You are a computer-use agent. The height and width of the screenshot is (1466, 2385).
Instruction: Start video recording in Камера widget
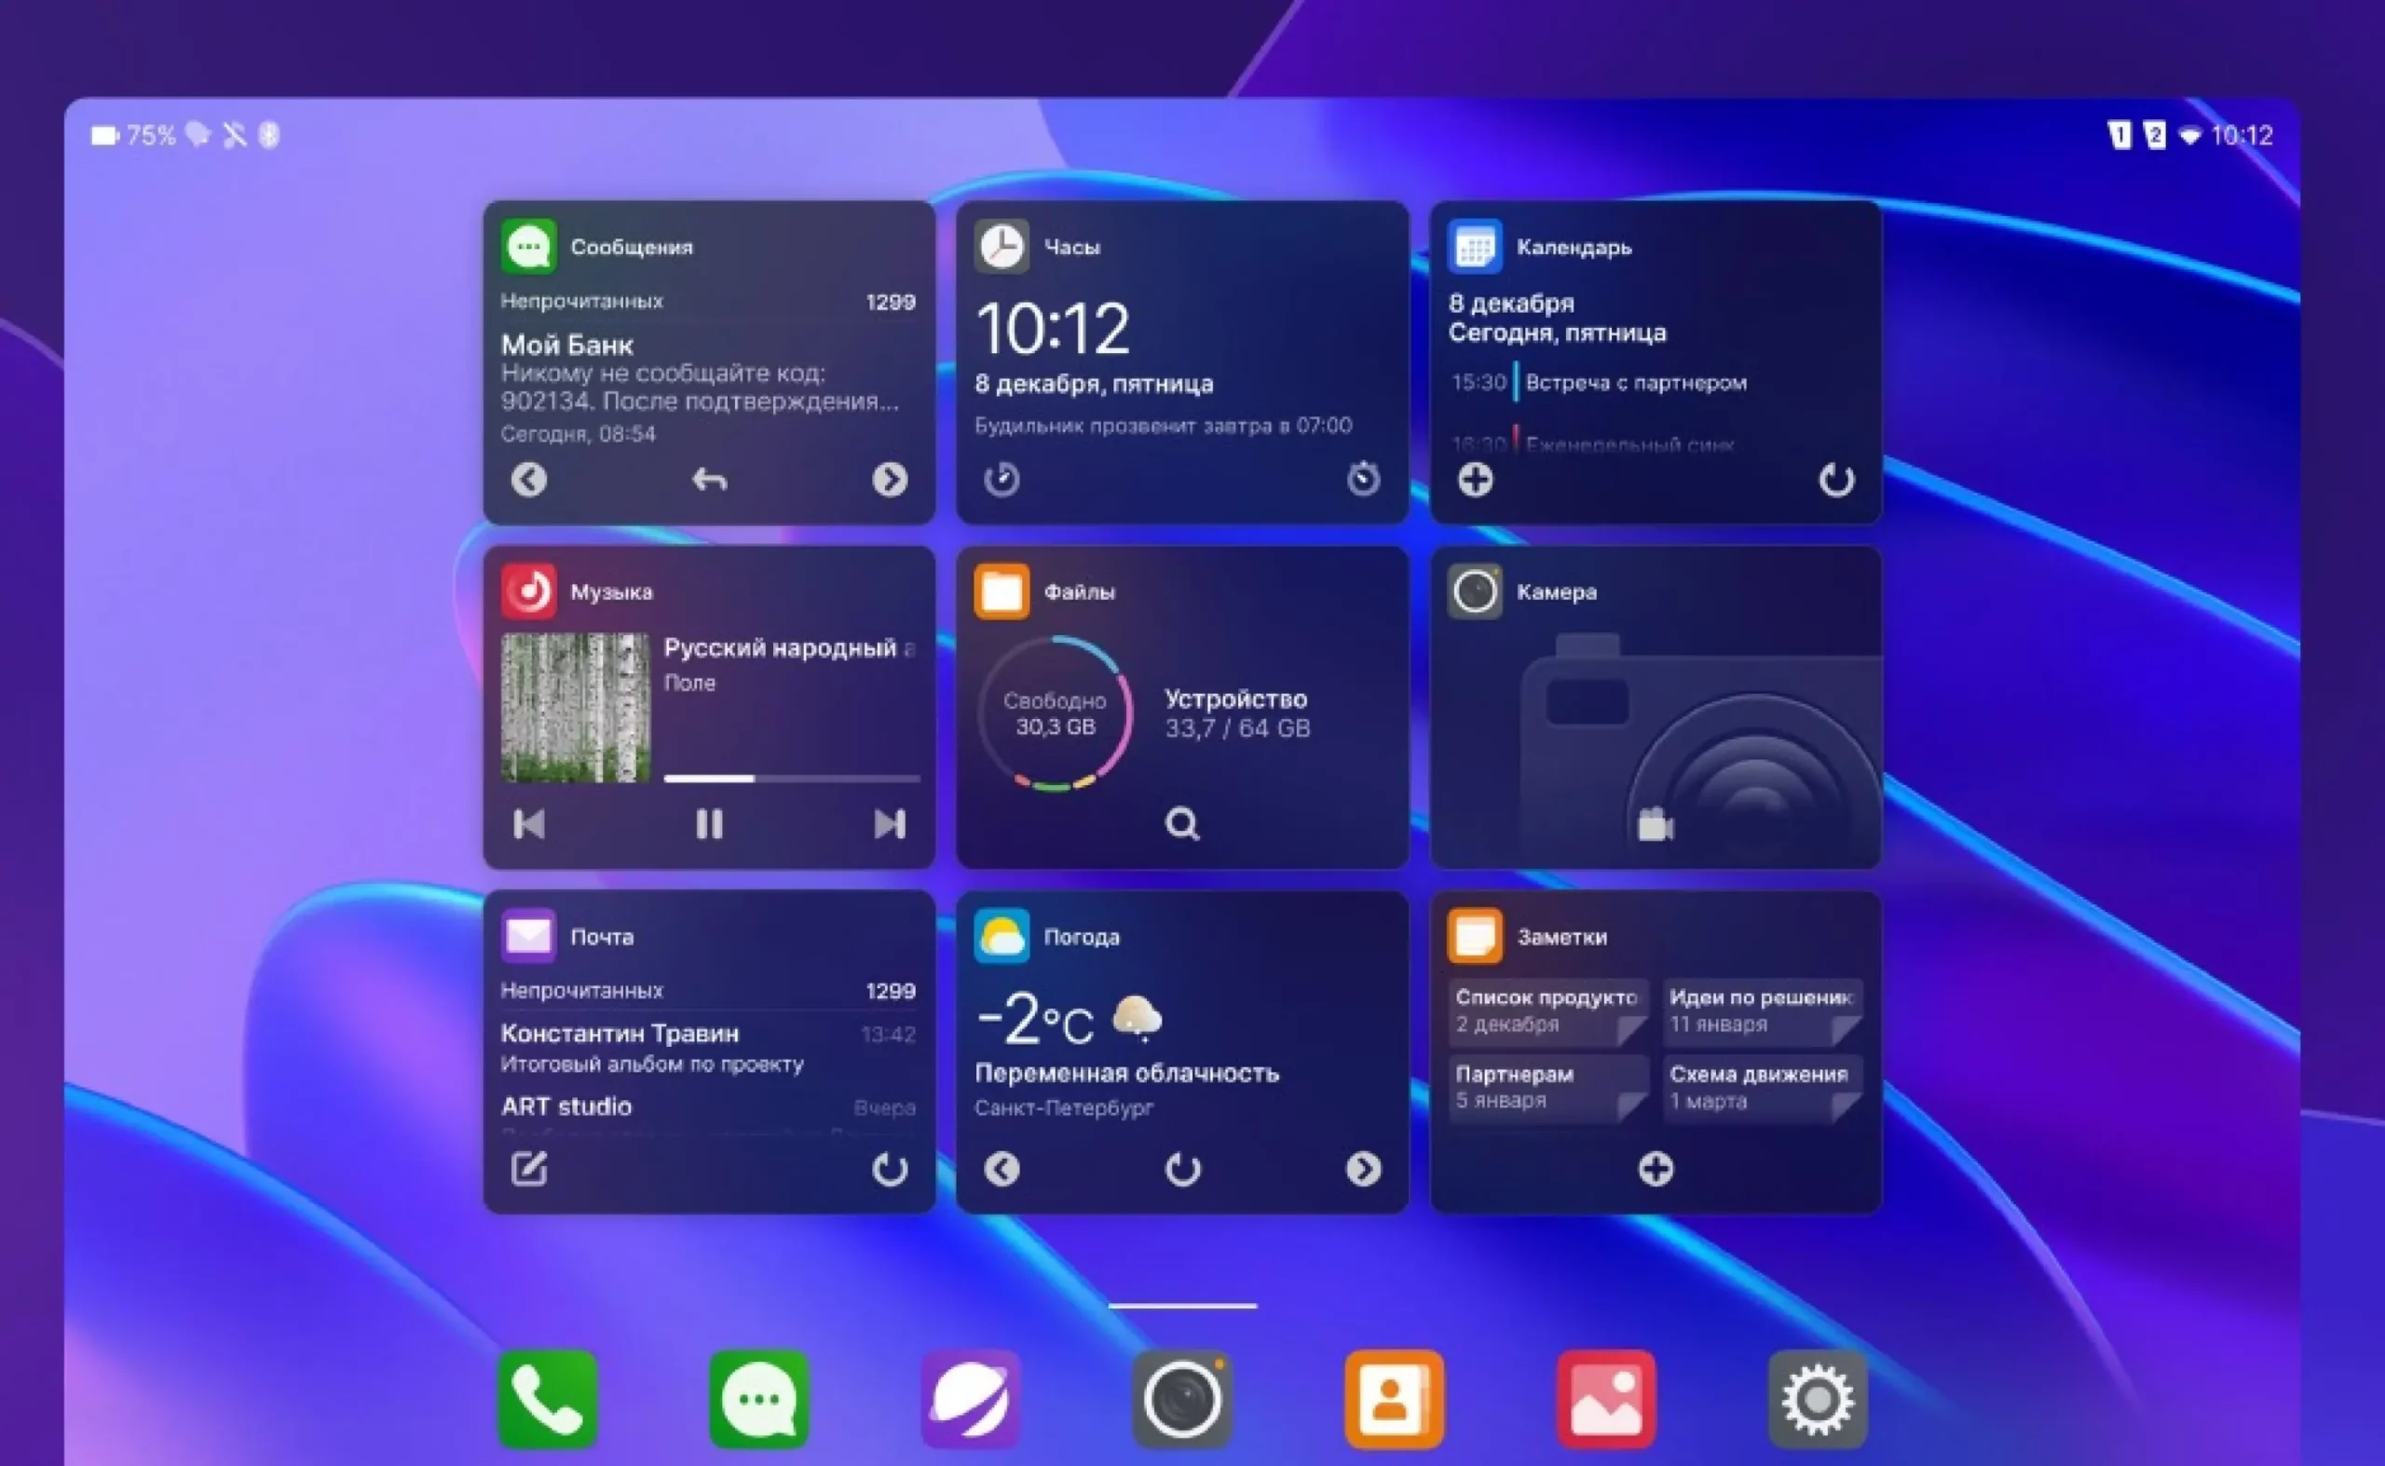click(1655, 825)
